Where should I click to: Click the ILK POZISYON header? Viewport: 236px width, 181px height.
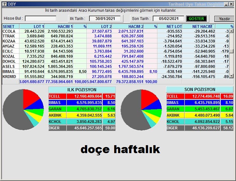pyautogui.click(x=82, y=90)
